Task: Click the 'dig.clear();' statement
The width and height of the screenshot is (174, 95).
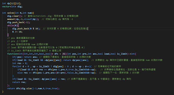Action: 15,16
